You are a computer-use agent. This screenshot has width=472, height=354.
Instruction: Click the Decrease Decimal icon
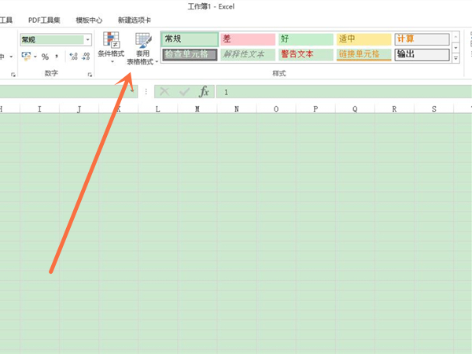click(87, 57)
